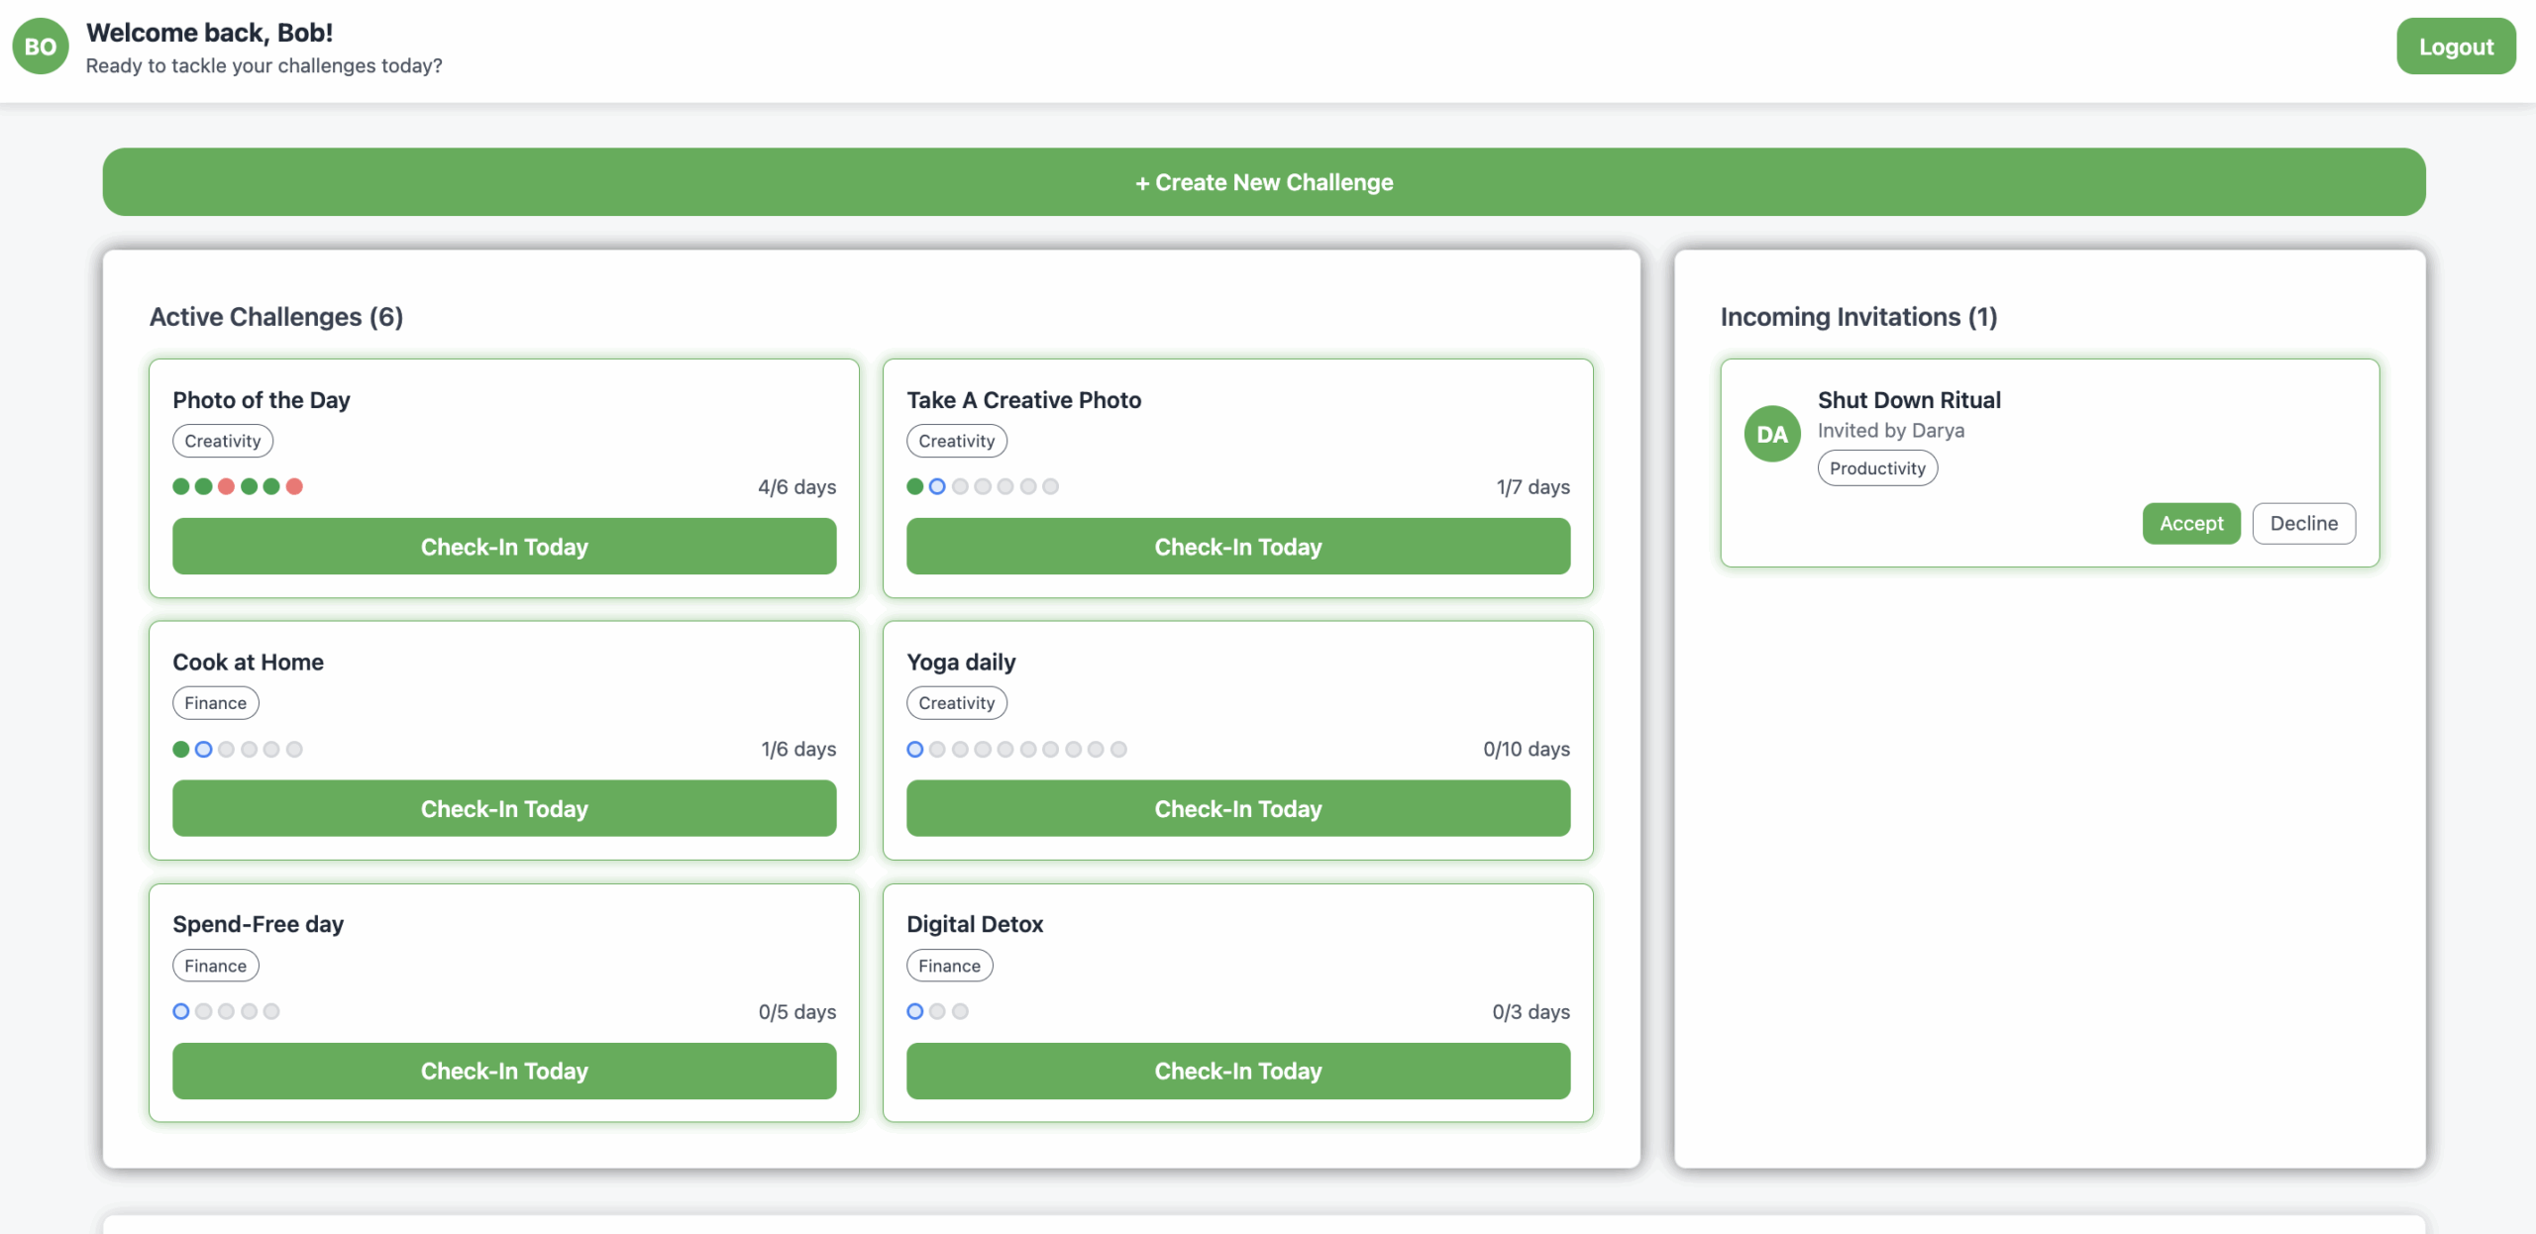Check in today for Cook at Home
Viewport: 2536px width, 1234px height.
point(504,809)
